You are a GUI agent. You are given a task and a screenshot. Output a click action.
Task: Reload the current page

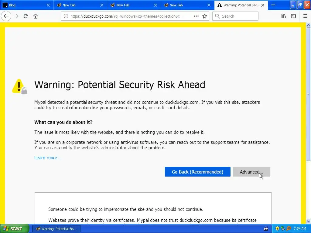tap(26, 16)
